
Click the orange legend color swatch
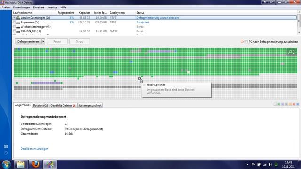click(290, 104)
